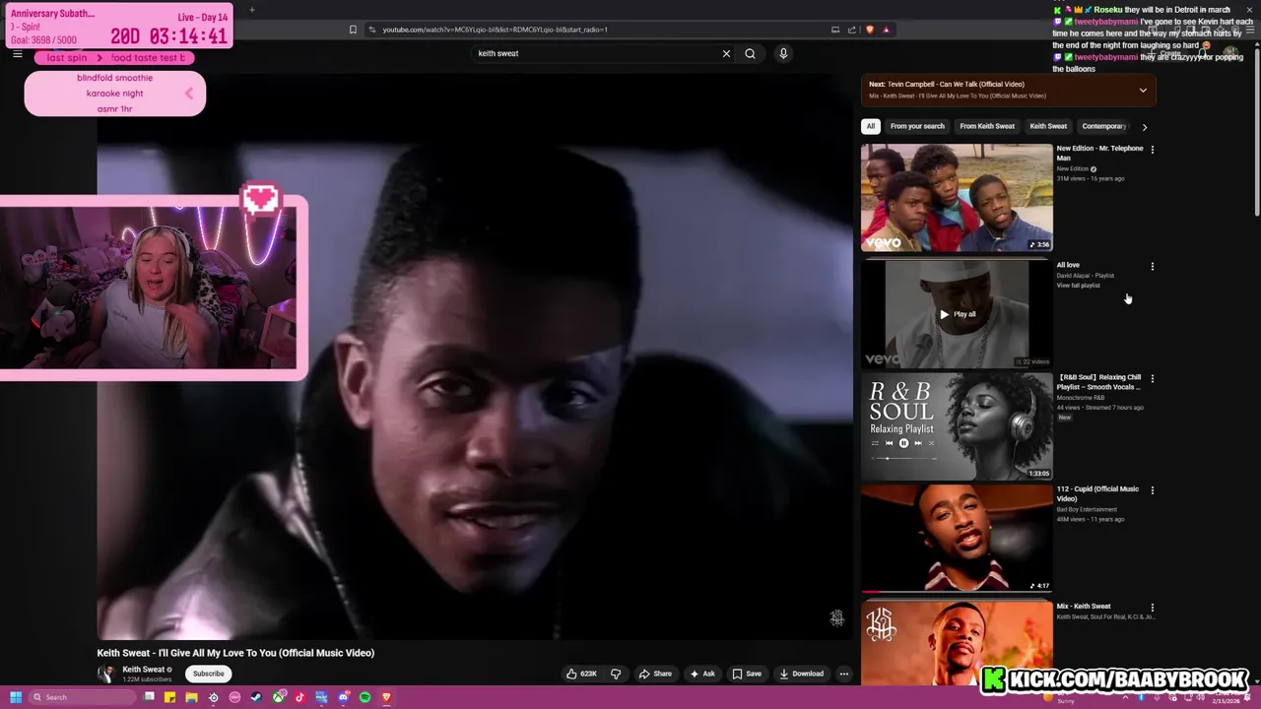Open more actions menu under video
This screenshot has width=1261, height=709.
844,674
